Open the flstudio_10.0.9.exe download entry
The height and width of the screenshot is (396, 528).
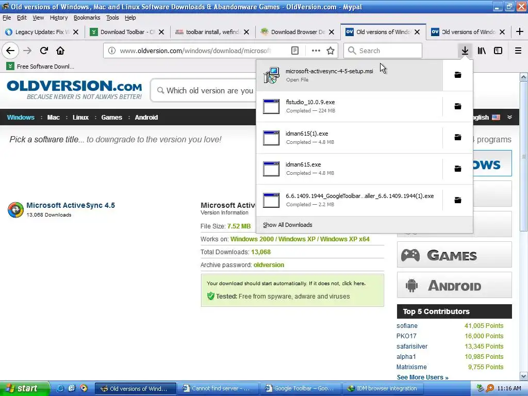pyautogui.click(x=349, y=106)
